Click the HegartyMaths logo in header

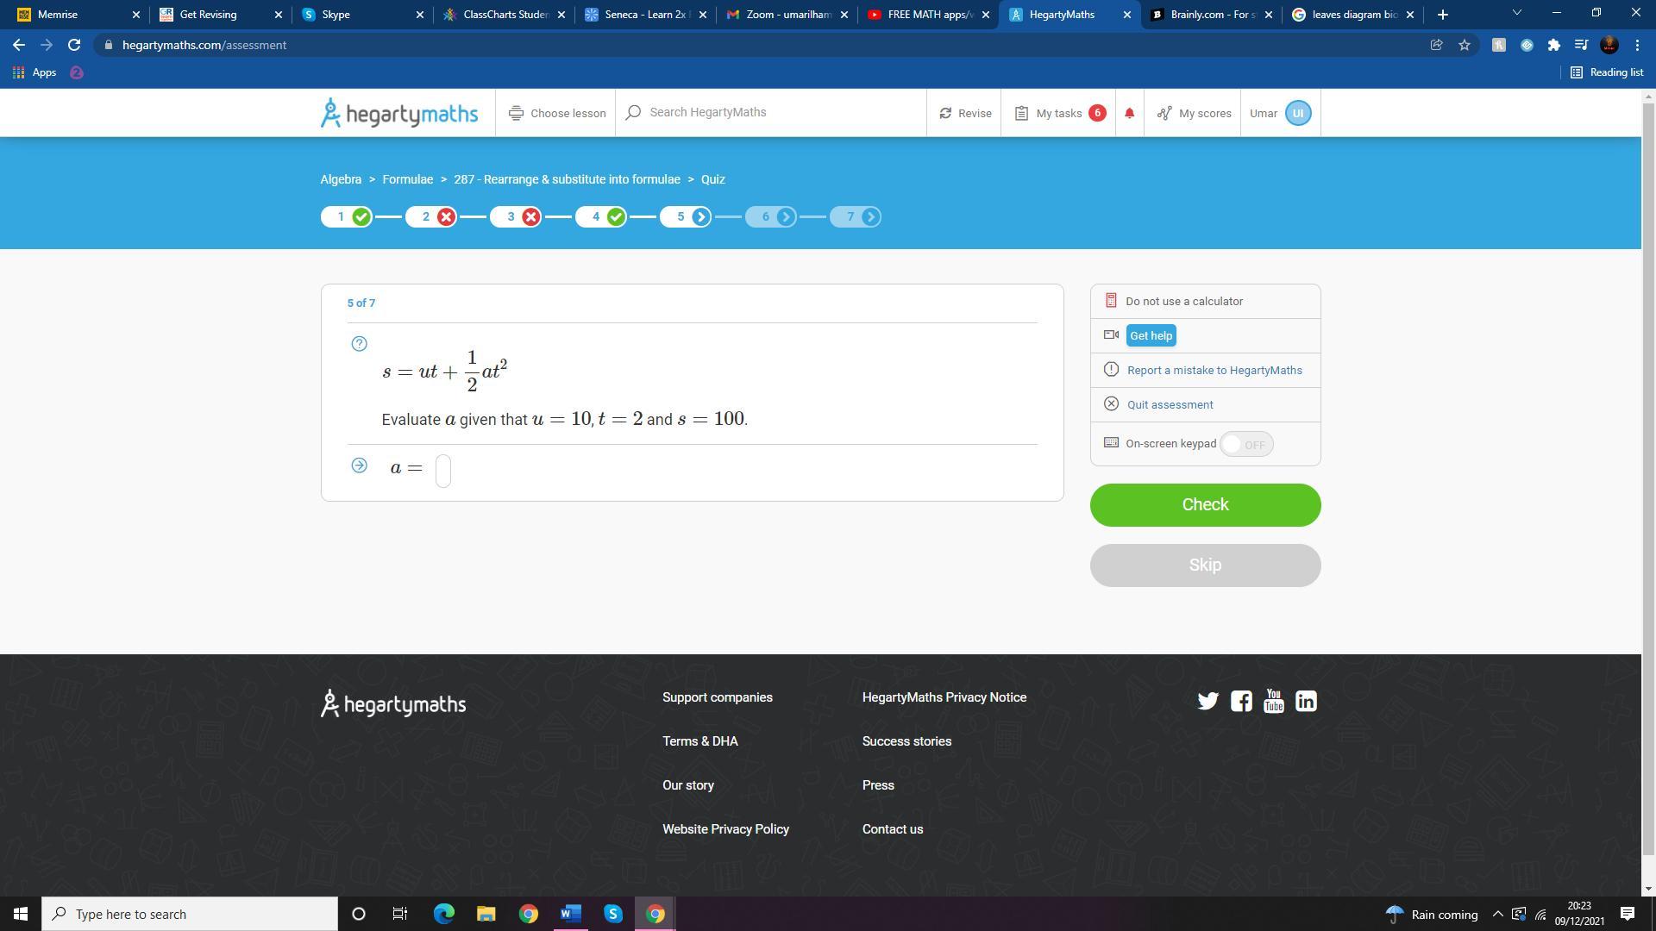point(399,113)
